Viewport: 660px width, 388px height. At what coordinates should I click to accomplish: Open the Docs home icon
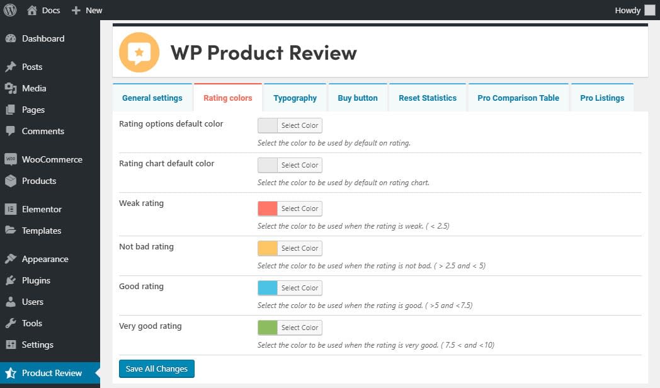[32, 10]
